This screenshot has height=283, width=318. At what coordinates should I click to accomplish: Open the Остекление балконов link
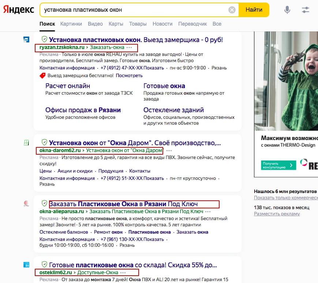pyautogui.click(x=64, y=232)
